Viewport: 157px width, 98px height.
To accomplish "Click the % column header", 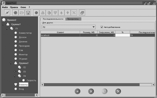I will pos(122,32).
